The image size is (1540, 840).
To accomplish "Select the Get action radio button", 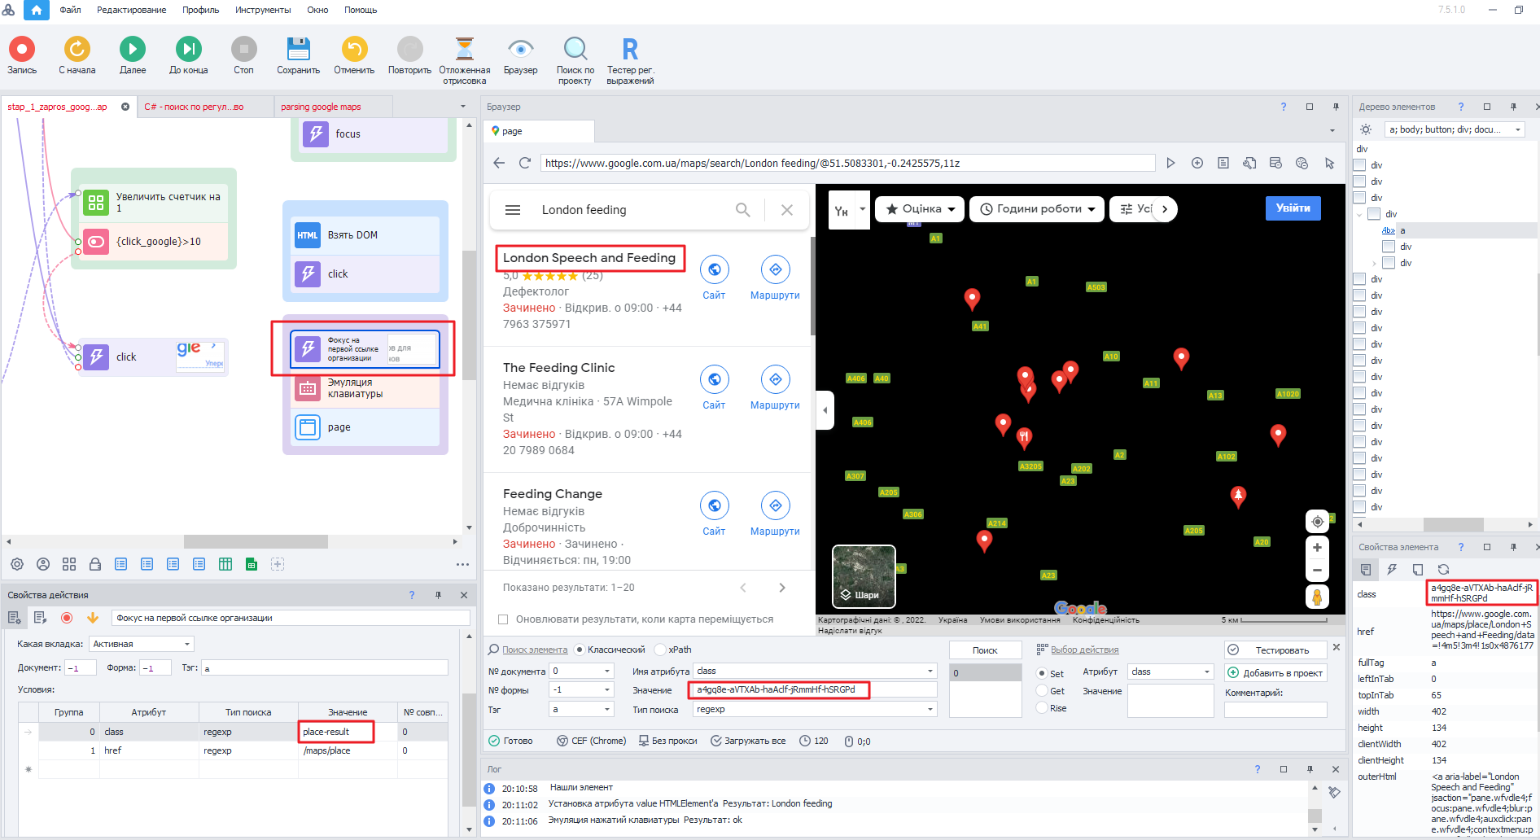I will pyautogui.click(x=1042, y=690).
